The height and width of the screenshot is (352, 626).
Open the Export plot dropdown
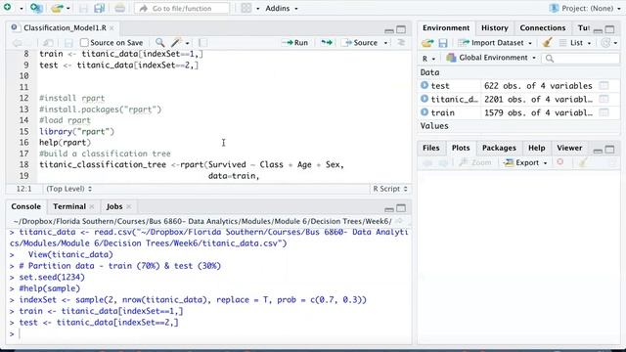click(x=525, y=162)
